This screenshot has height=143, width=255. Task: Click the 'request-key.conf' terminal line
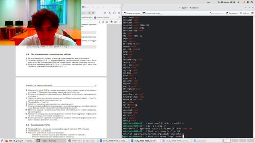click(x=132, y=60)
